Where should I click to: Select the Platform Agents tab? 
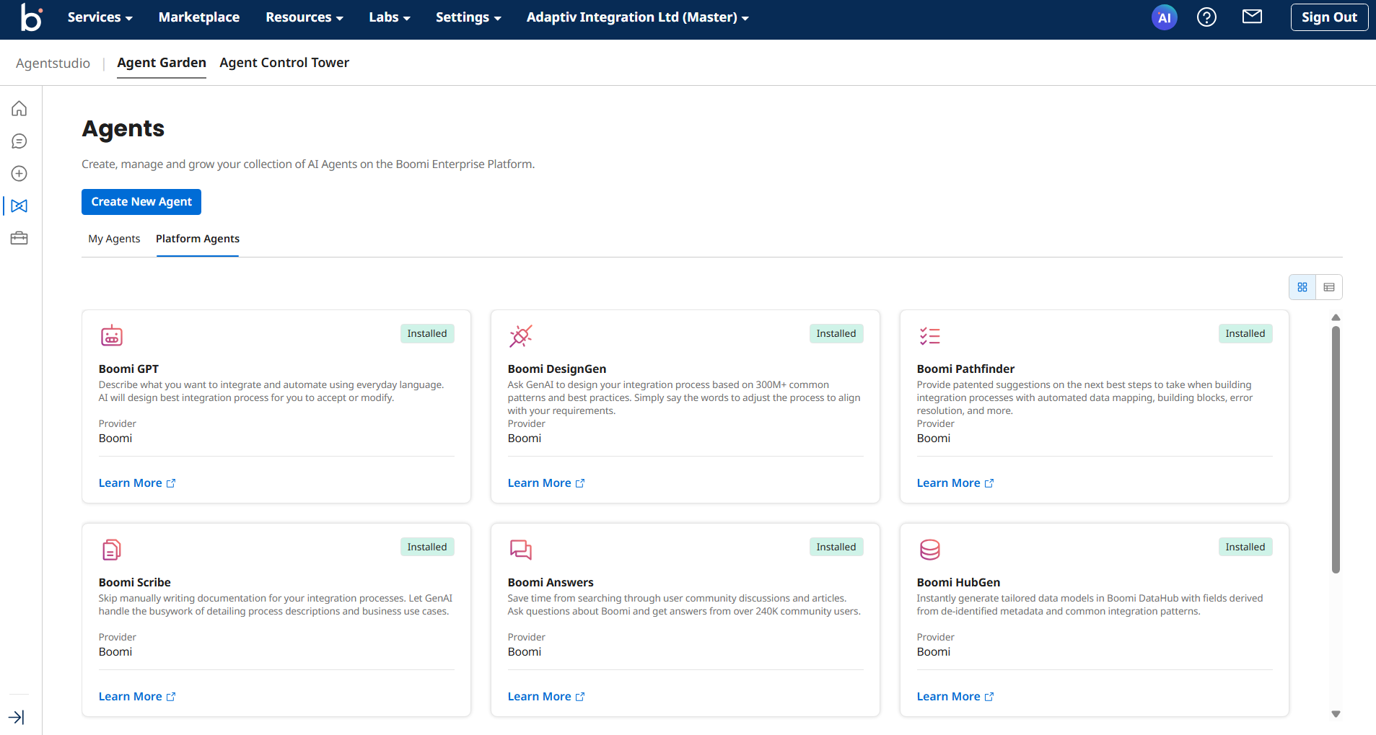tap(198, 239)
